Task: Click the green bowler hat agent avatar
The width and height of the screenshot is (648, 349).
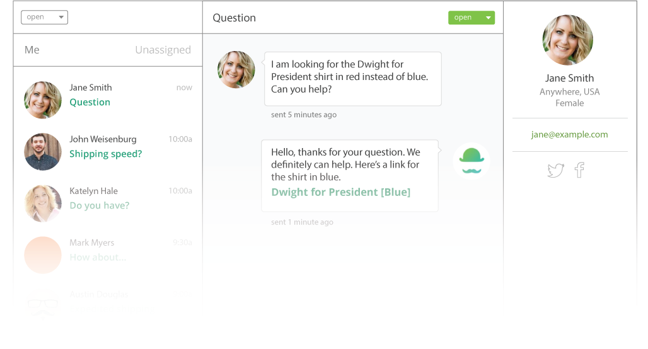Action: [x=472, y=161]
